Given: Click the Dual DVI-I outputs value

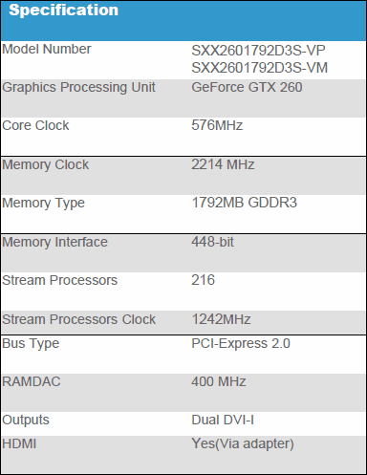Looking at the screenshot, I should coord(223,420).
